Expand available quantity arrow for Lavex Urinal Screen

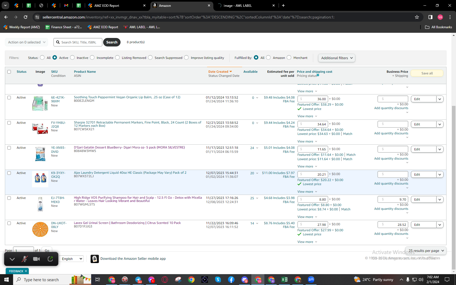point(257,223)
